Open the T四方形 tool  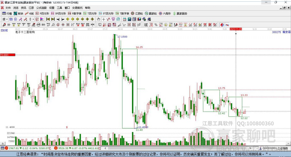(x=90, y=14)
